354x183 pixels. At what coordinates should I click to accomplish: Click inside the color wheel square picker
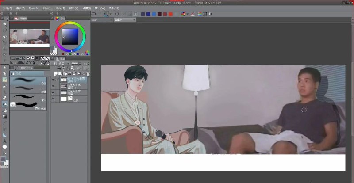coord(70,35)
